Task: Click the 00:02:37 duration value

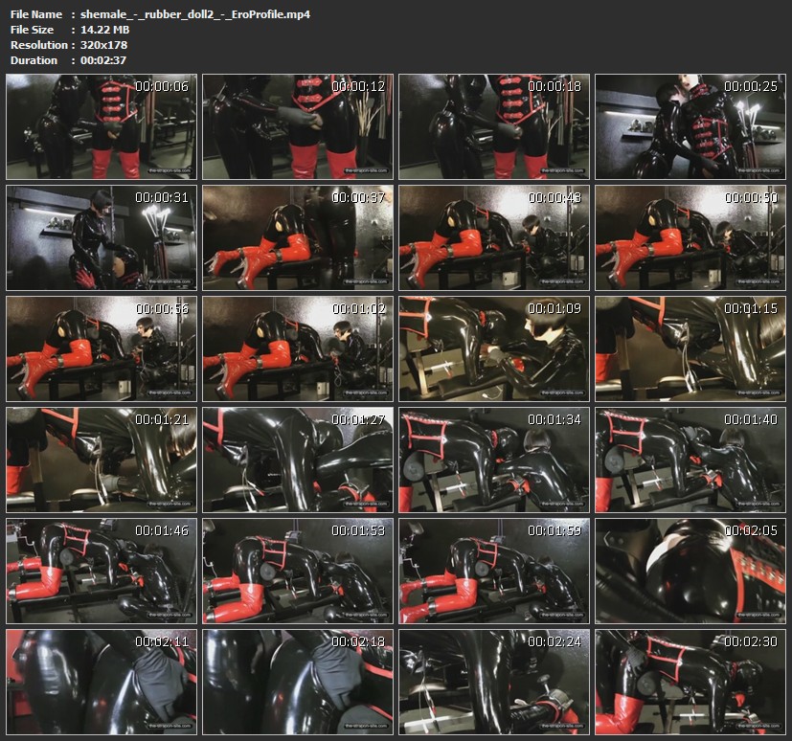Action: [107, 60]
